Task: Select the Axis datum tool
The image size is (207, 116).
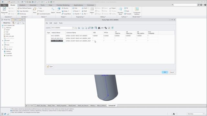Action: point(39,8)
